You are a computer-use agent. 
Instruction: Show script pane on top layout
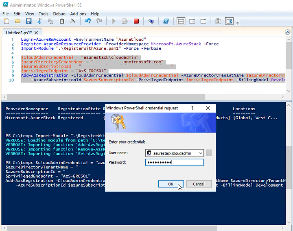181,21
